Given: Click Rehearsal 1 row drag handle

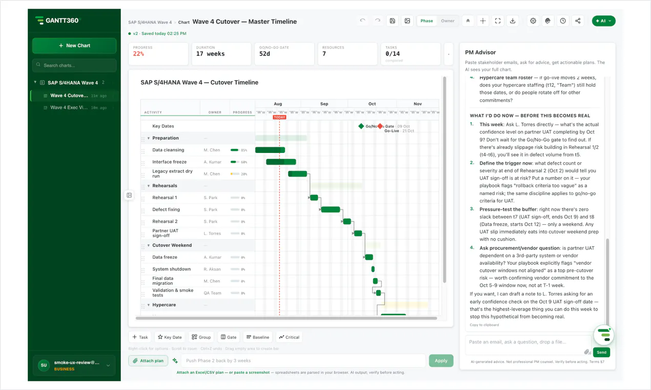Looking at the screenshot, I should (x=143, y=199).
